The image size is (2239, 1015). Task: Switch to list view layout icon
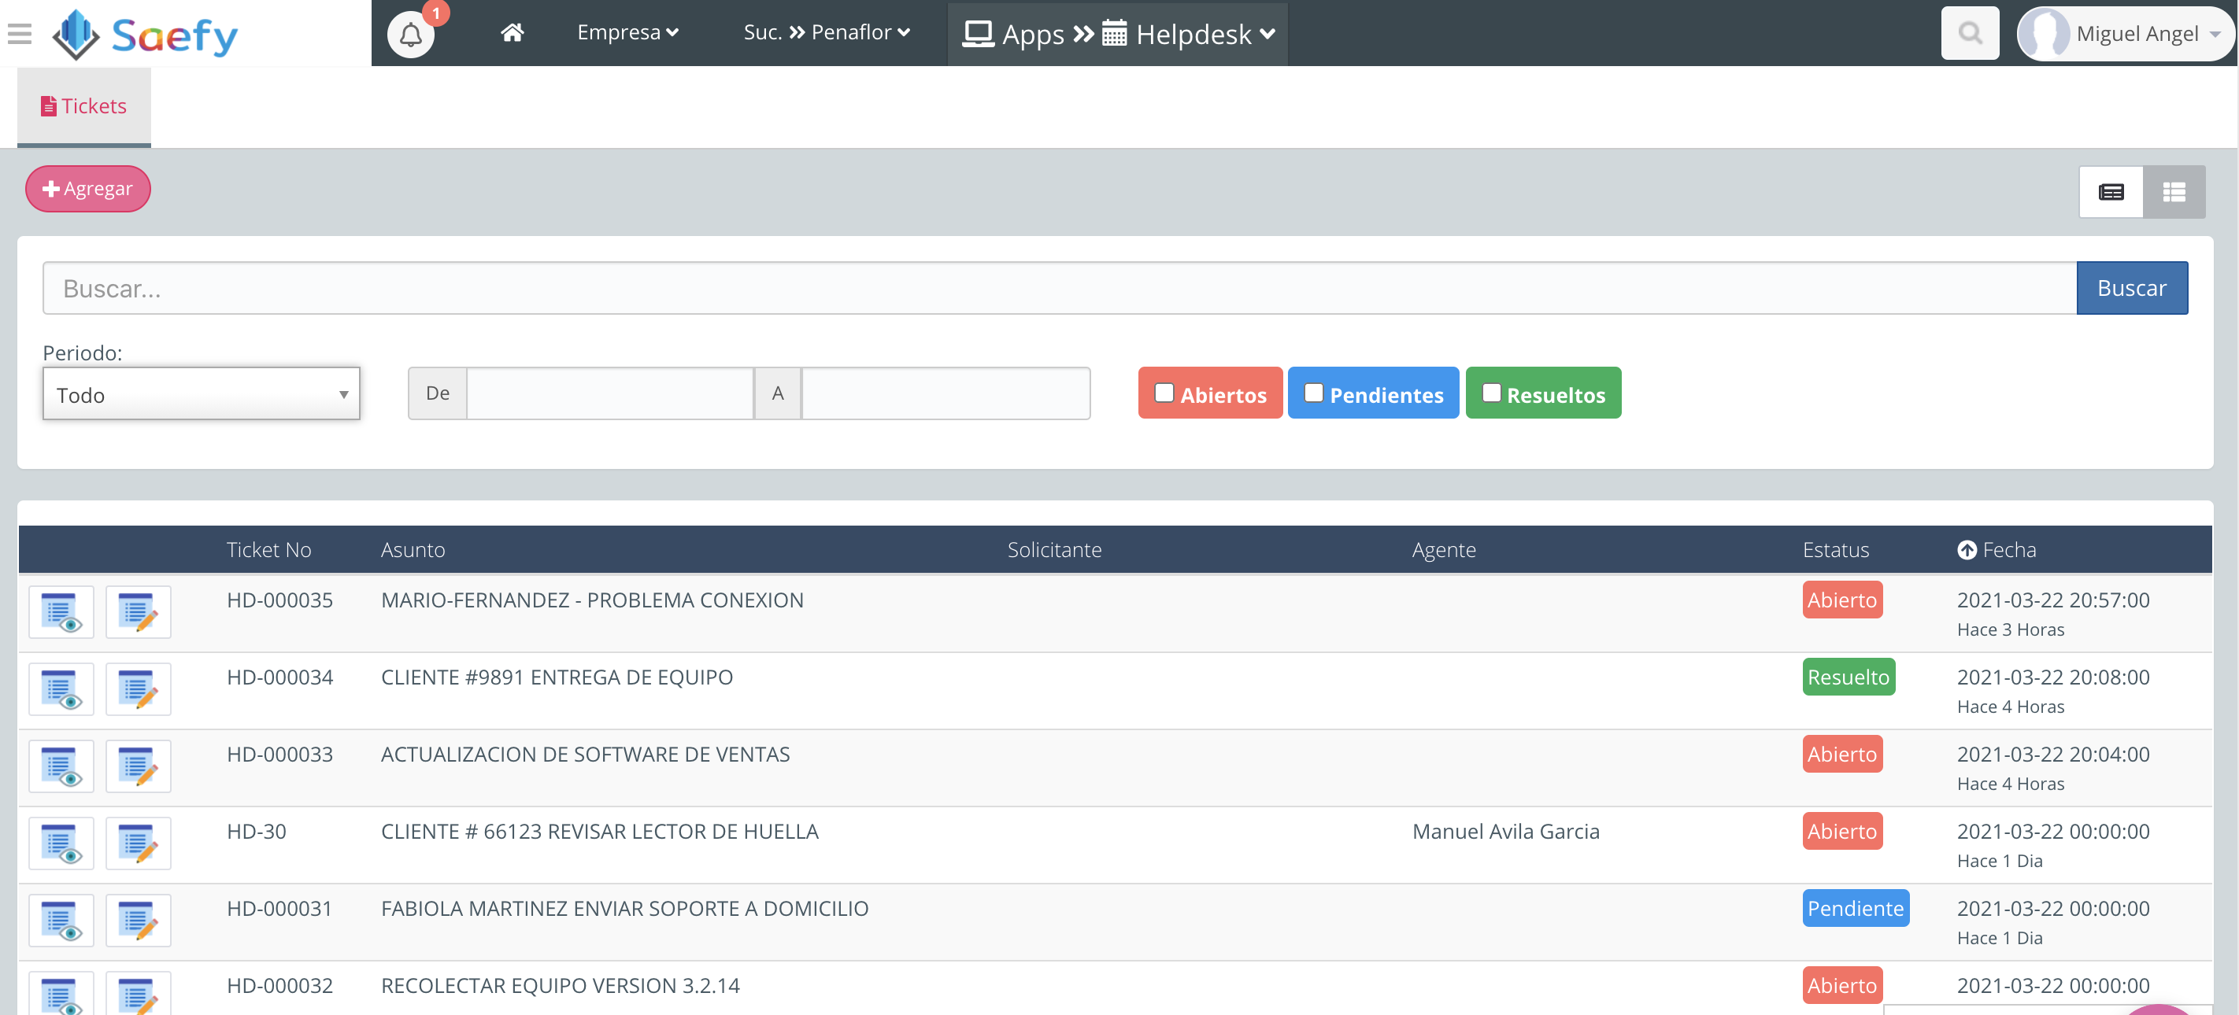(x=2111, y=192)
